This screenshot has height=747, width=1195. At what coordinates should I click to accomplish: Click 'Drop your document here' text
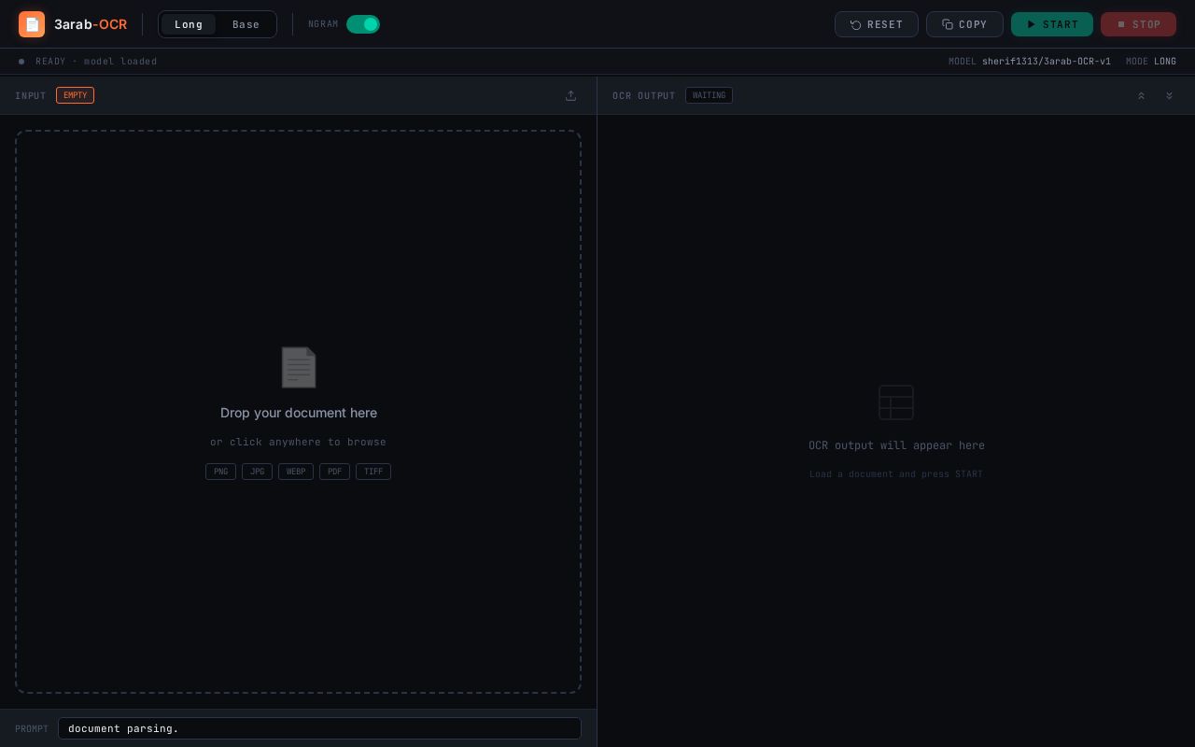point(299,413)
